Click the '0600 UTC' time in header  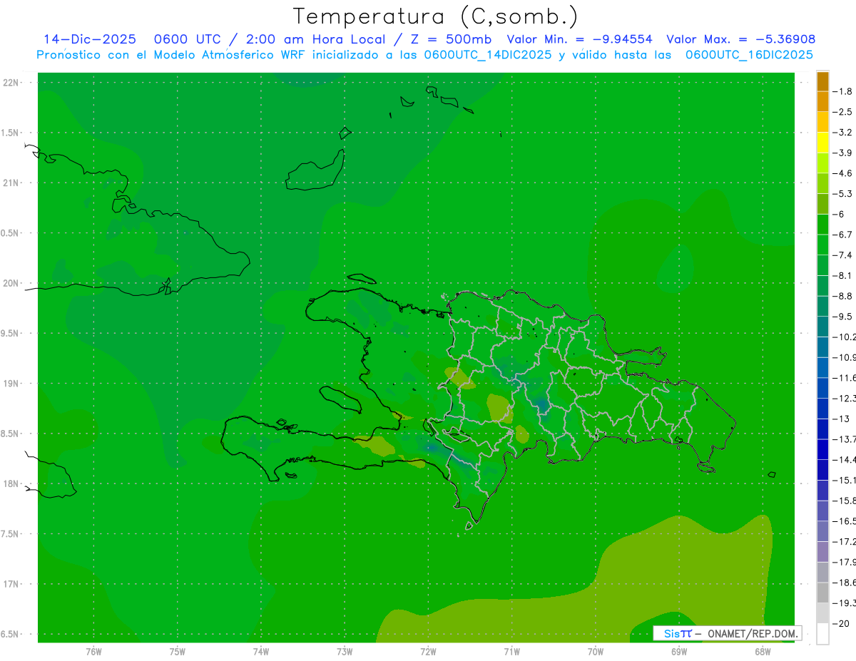point(190,39)
